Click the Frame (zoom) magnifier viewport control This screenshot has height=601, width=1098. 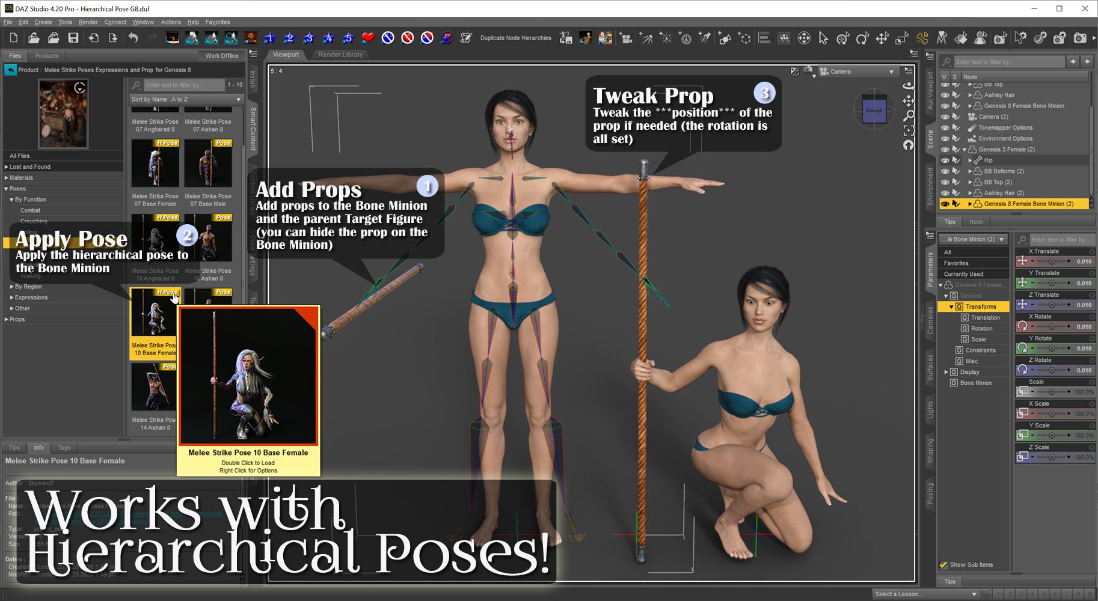[909, 115]
